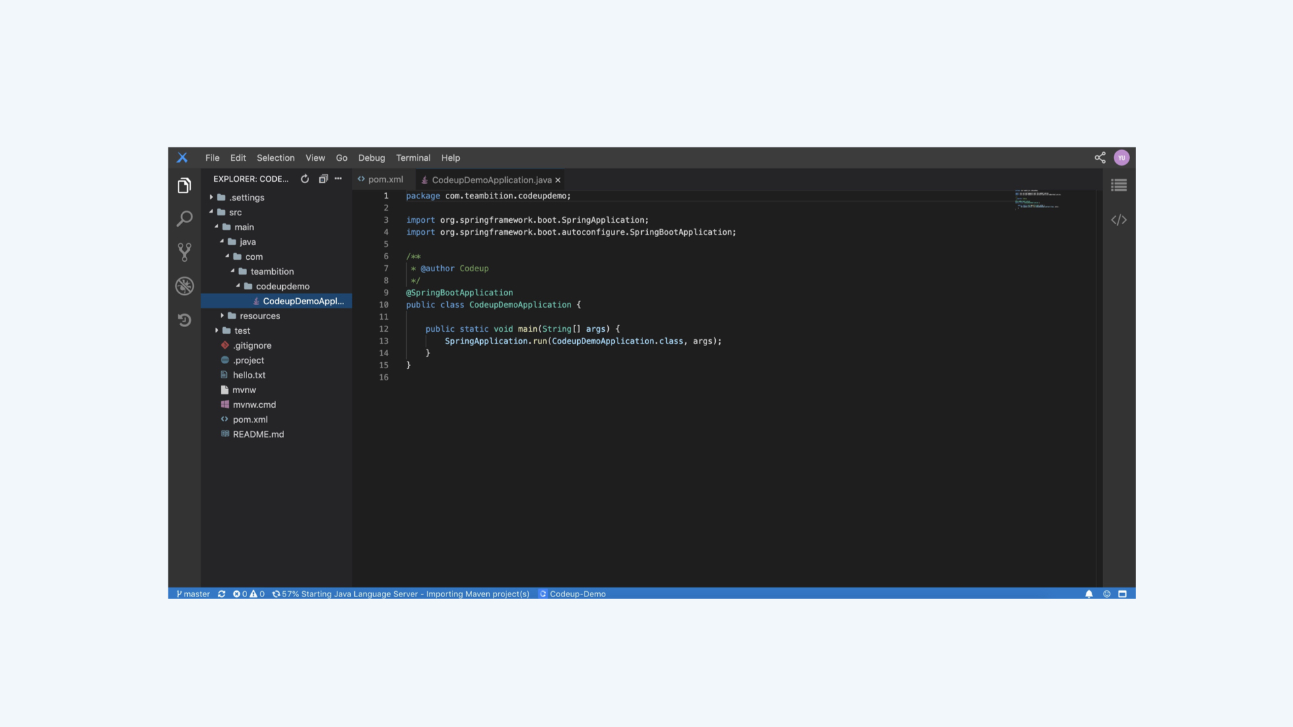Click the @author Codeup comment line

[x=449, y=269]
